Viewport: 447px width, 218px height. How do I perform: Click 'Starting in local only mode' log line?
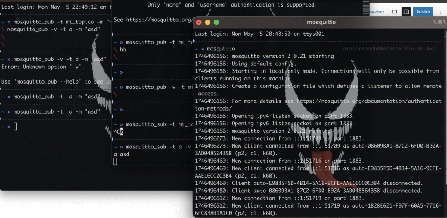[317, 75]
